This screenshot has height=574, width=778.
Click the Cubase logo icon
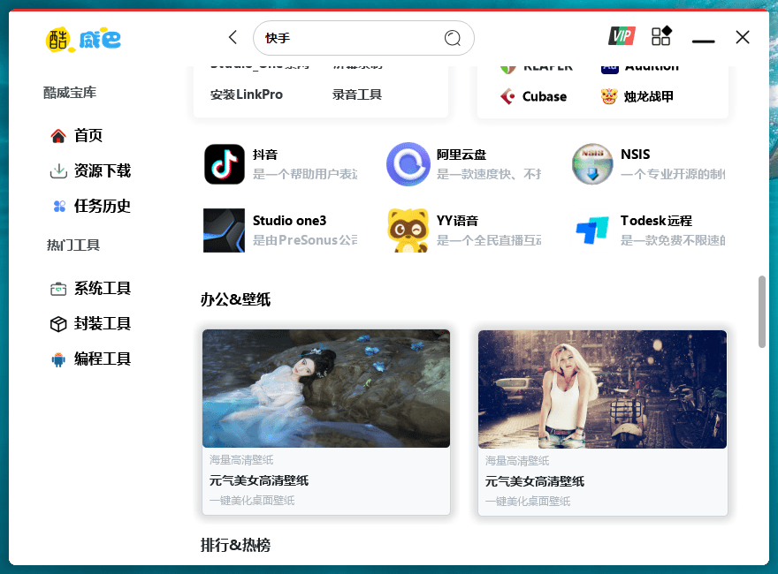[507, 96]
